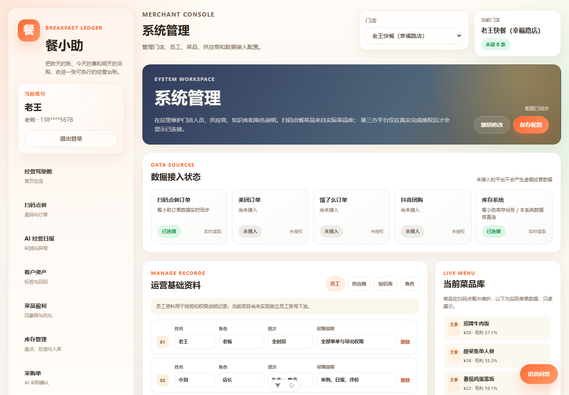The image size is (569, 395).
Task: Click the 保存配置 button
Action: coord(531,125)
